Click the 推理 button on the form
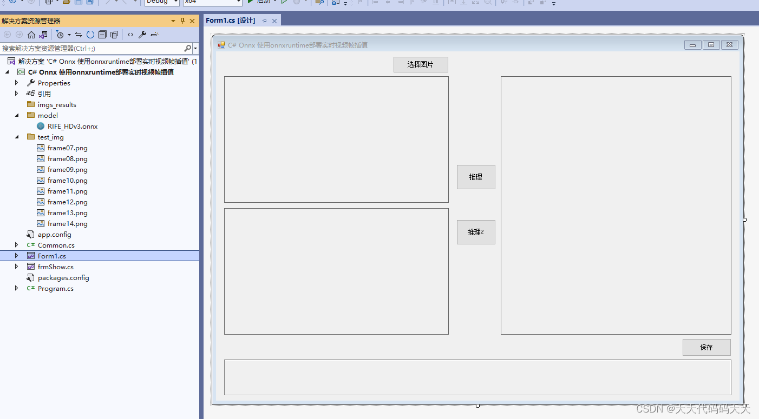 [x=476, y=177]
